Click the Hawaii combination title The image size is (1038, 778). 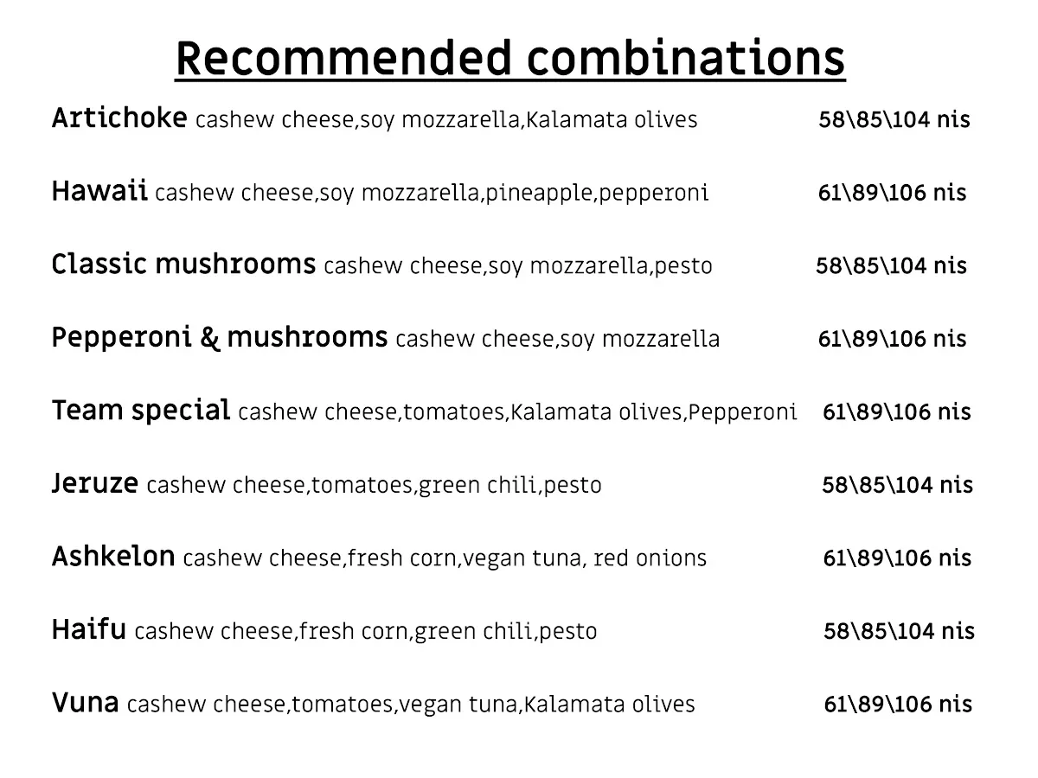pos(99,191)
